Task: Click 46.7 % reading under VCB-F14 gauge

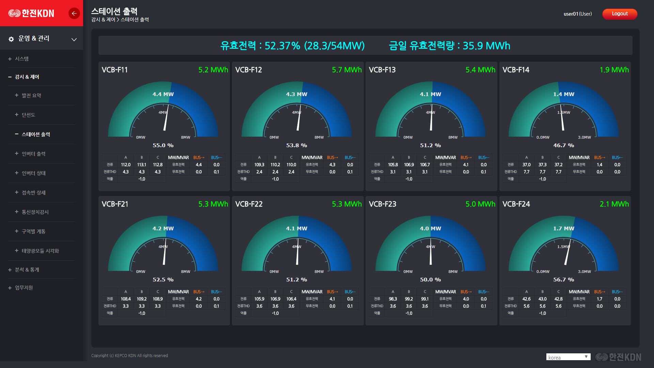Action: tap(564, 145)
